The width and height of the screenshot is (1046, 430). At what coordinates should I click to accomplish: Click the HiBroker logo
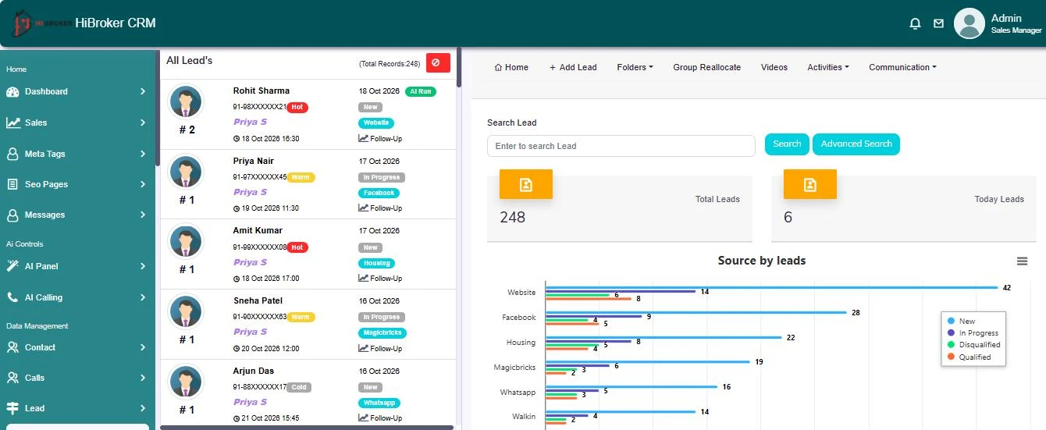(x=41, y=23)
